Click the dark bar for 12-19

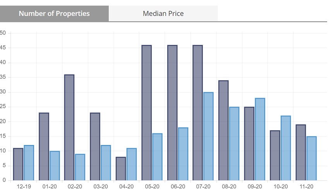(x=18, y=164)
